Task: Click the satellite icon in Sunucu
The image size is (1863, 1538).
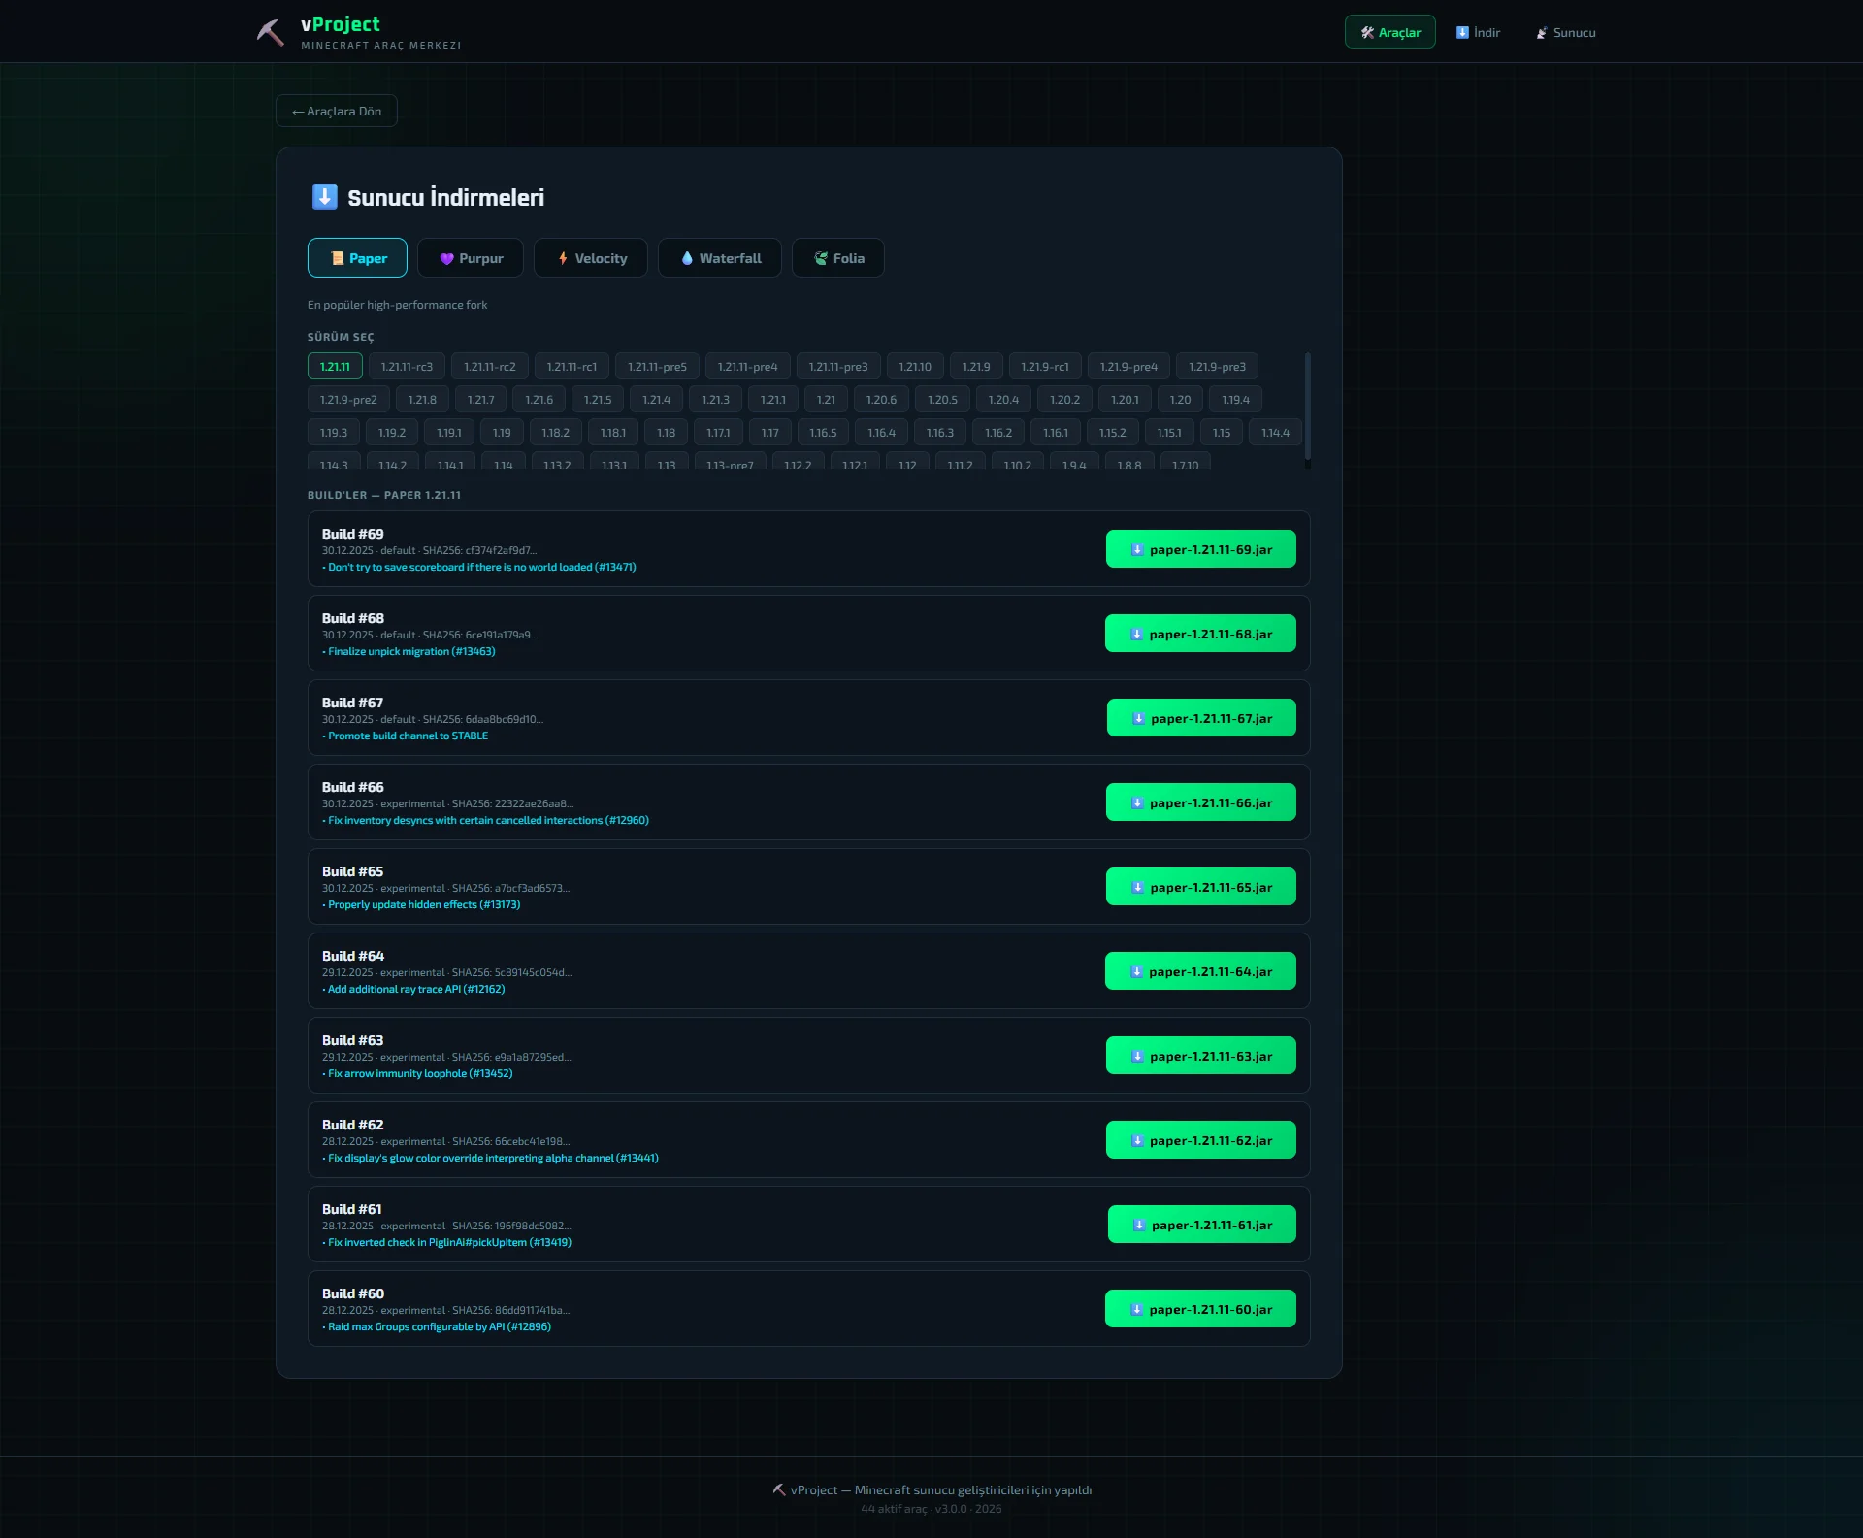Action: pyautogui.click(x=1542, y=32)
